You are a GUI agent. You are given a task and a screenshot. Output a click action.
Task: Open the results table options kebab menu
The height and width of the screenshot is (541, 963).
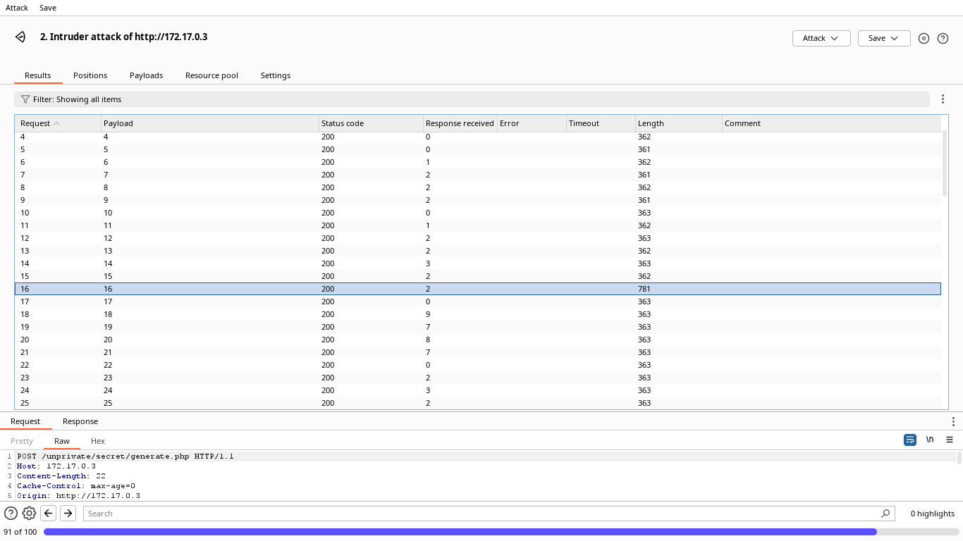[x=943, y=99]
